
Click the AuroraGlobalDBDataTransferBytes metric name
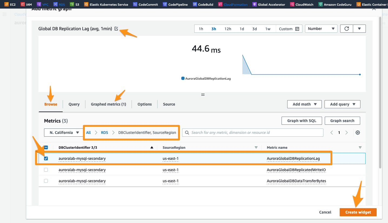point(296,181)
